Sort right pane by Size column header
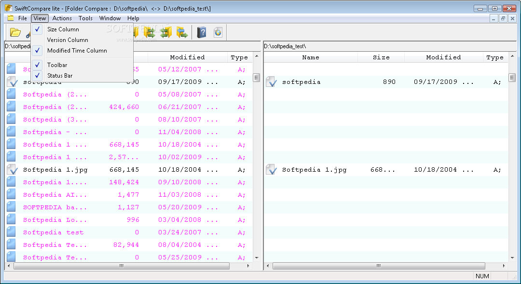This screenshot has width=521, height=284. click(x=381, y=57)
